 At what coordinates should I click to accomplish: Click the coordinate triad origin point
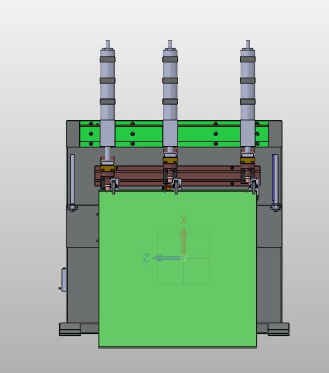click(184, 258)
